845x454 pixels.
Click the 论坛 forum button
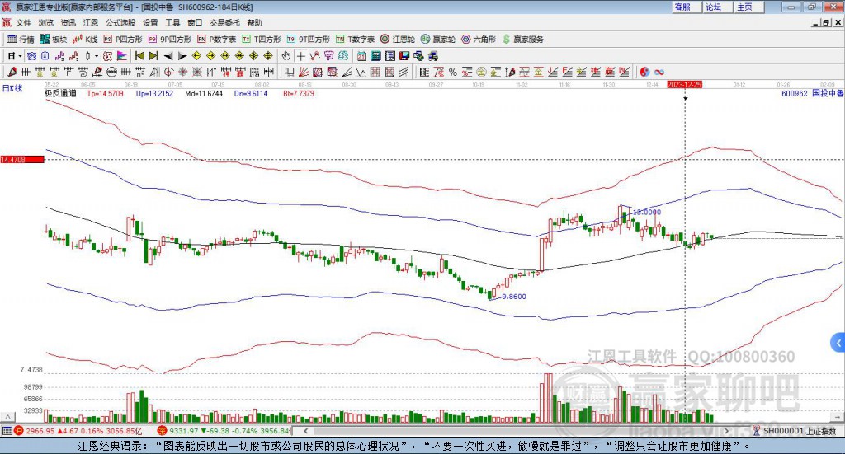pos(717,7)
